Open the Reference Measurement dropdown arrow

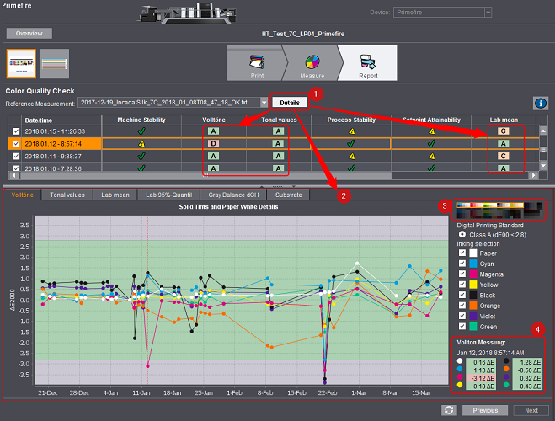click(x=264, y=103)
